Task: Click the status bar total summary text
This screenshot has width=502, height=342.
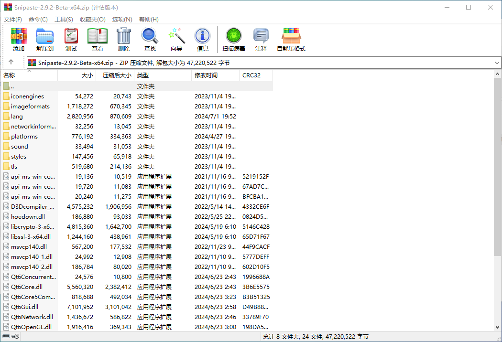Action: tap(316, 337)
